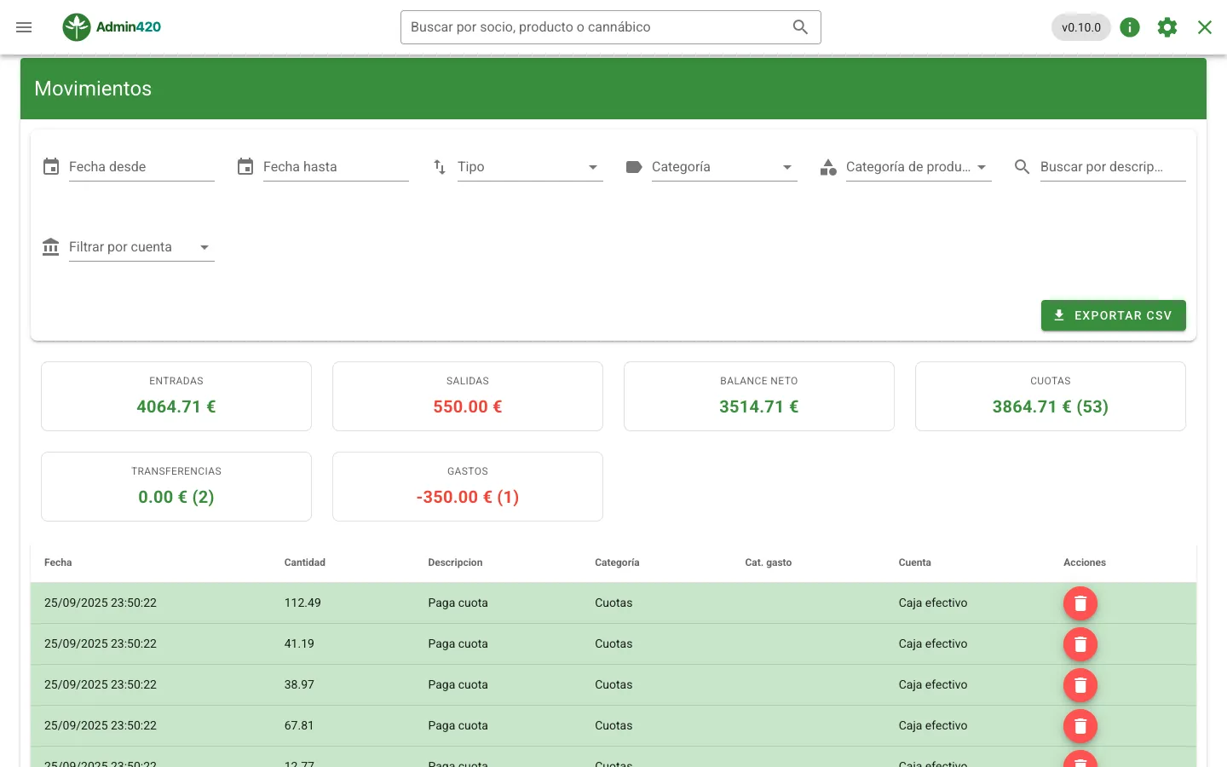Image resolution: width=1227 pixels, height=767 pixels.
Task: Click the Balance neto 3514.71 € card
Action: (x=759, y=396)
